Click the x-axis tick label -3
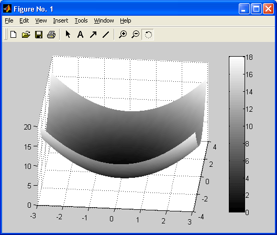 pos(33,216)
